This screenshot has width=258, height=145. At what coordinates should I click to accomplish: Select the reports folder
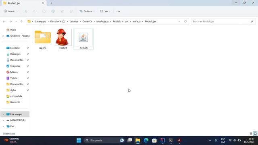pyautogui.click(x=43, y=39)
